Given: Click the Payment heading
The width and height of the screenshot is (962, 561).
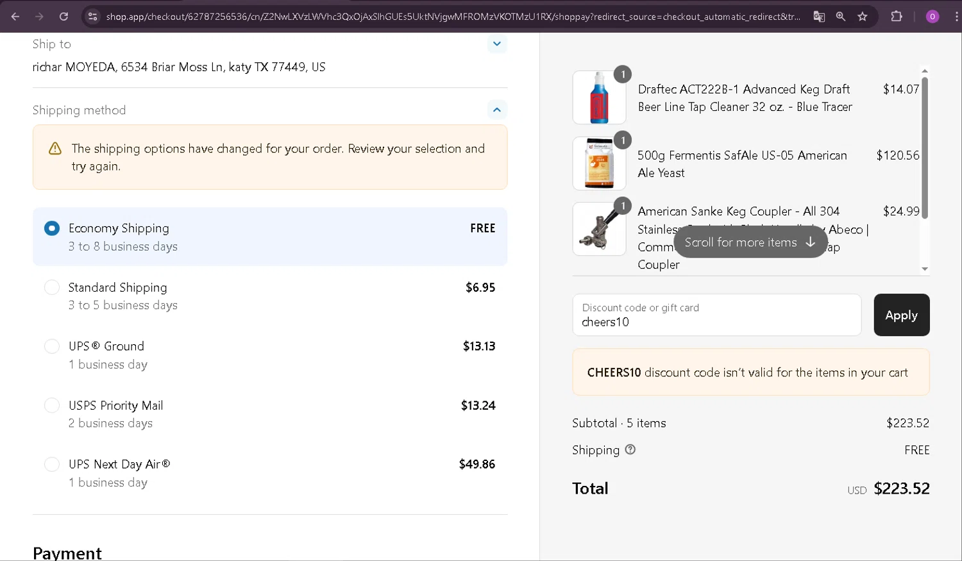Looking at the screenshot, I should (x=67, y=553).
